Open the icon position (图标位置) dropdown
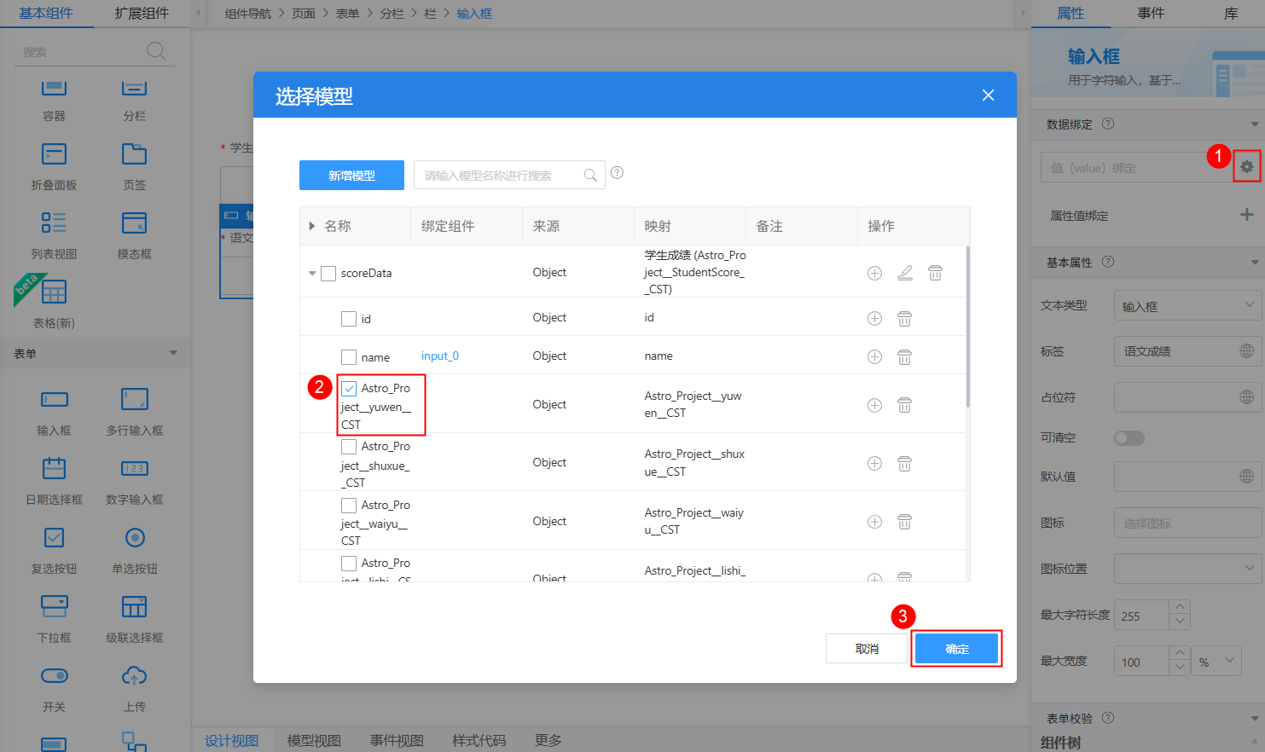 (x=1187, y=569)
